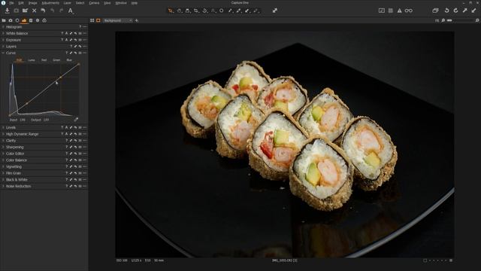The width and height of the screenshot is (481, 271).
Task: Select the circular Spot removal tool
Action: pyautogui.click(x=222, y=11)
